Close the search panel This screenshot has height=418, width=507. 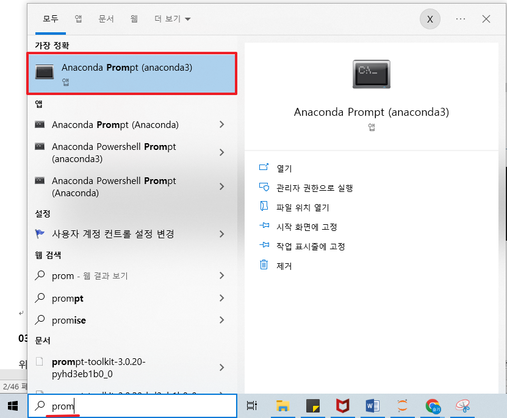pos(486,19)
